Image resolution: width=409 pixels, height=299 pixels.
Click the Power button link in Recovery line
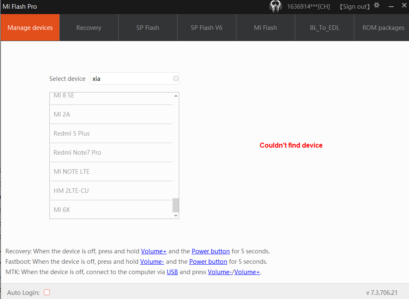pos(211,251)
